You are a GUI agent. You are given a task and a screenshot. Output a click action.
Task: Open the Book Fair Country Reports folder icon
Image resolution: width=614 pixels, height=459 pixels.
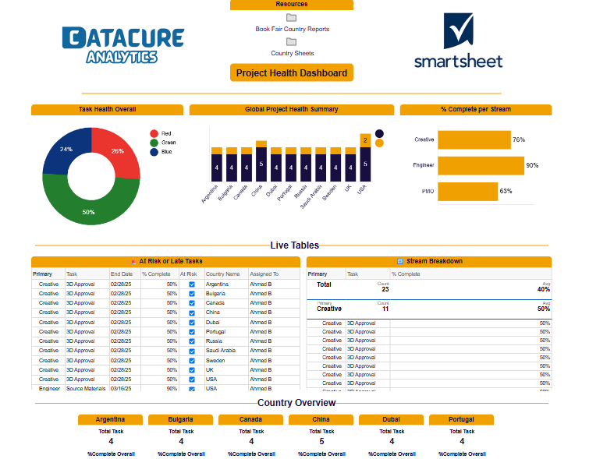(291, 18)
